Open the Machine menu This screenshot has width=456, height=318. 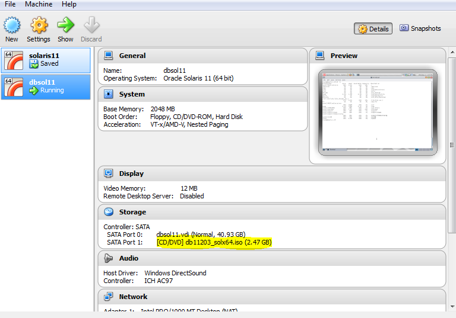coord(39,4)
